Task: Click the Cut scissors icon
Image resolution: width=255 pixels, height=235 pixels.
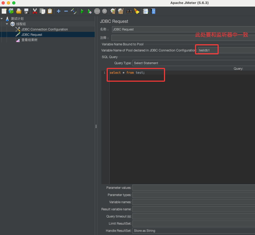Action: coord(35,11)
